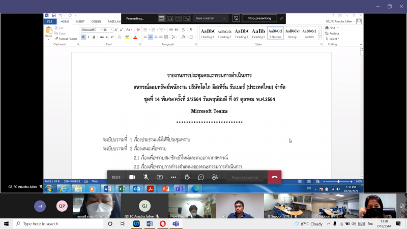This screenshot has width=407, height=229.
Task: Click Stop presenting button
Action: pos(259,18)
